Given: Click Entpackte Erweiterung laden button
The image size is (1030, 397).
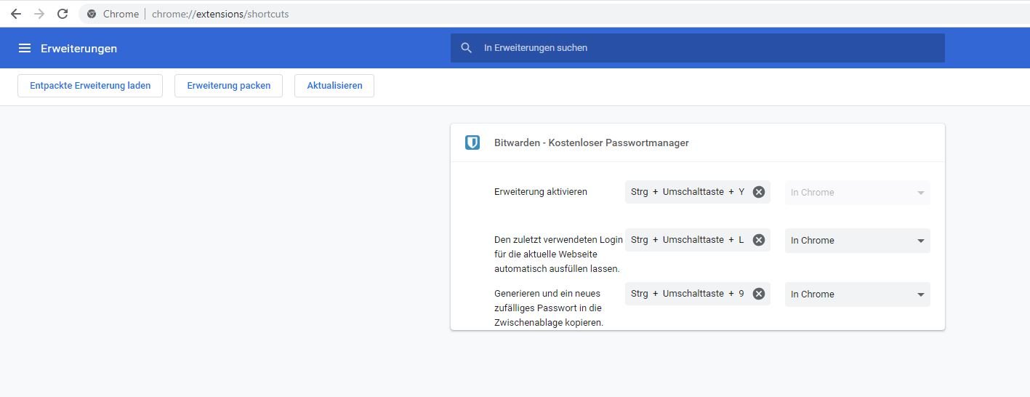Looking at the screenshot, I should click(90, 86).
